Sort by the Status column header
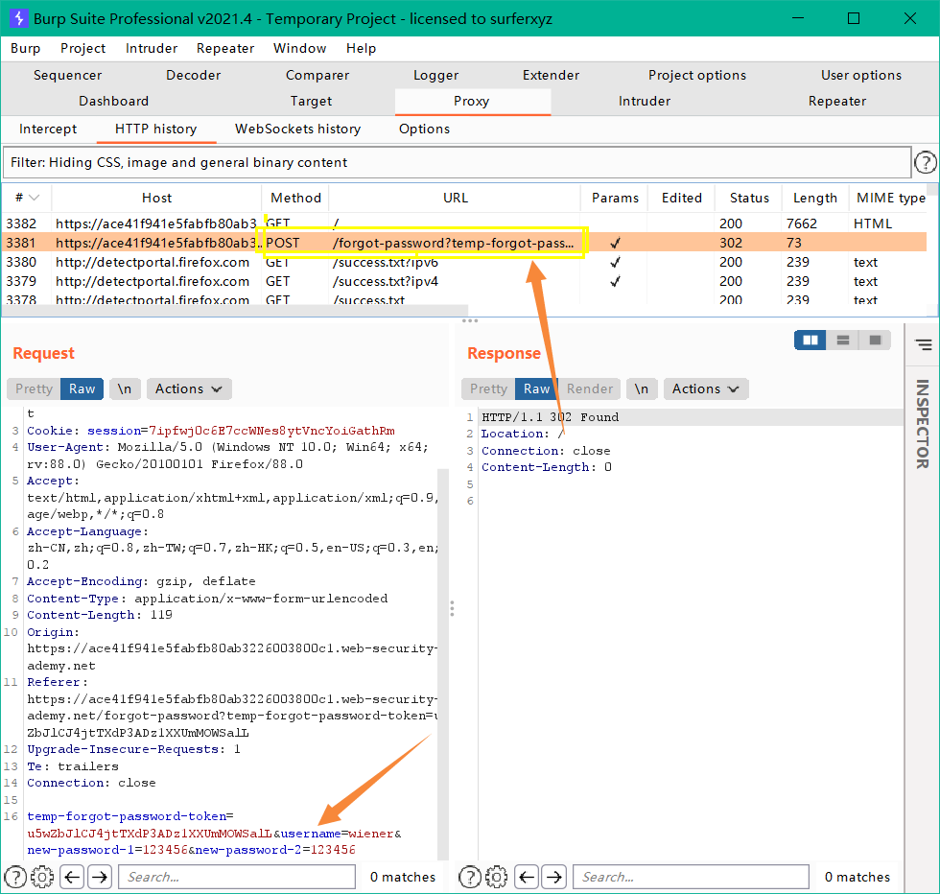The height and width of the screenshot is (894, 940). point(749,198)
